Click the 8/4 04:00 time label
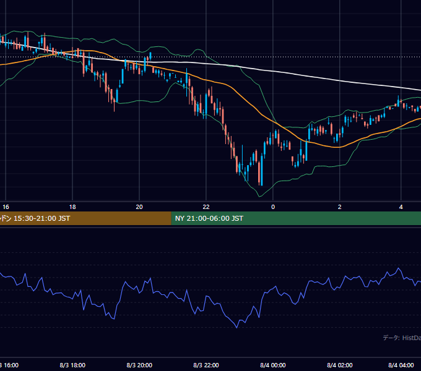421x371 pixels. click(401, 365)
